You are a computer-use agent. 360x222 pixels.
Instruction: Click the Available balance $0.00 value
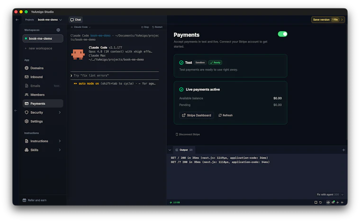coord(278,98)
